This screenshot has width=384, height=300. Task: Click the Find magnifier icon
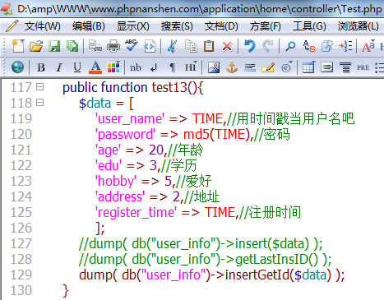(290, 46)
